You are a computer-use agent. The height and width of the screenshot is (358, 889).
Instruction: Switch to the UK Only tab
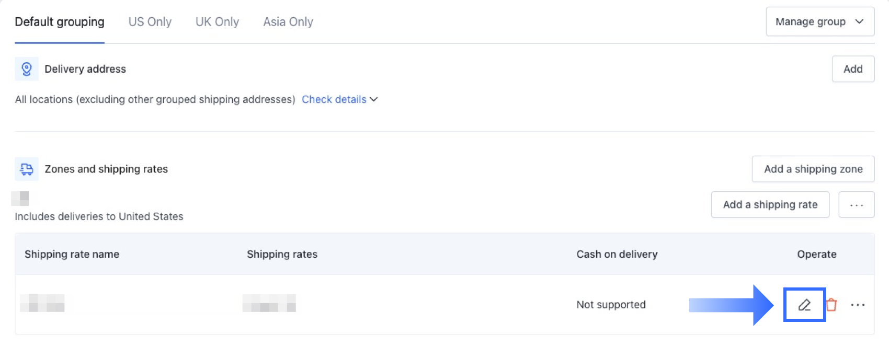click(x=217, y=22)
